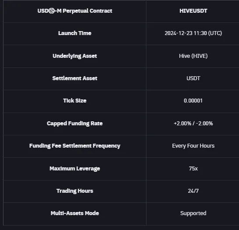
Task: Click the USDⓈ-M Perpetual Contract header cell
Action: [x=75, y=11]
